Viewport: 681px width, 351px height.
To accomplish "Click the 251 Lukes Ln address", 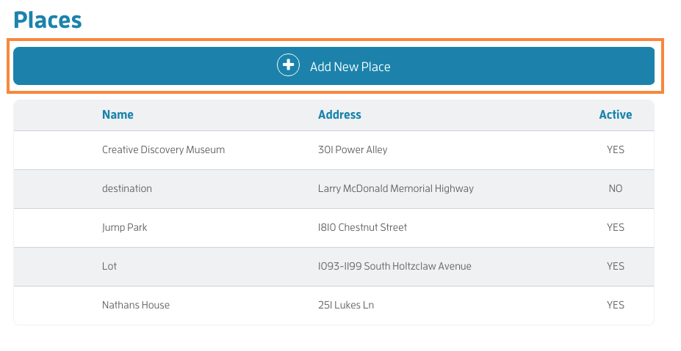I will (346, 305).
